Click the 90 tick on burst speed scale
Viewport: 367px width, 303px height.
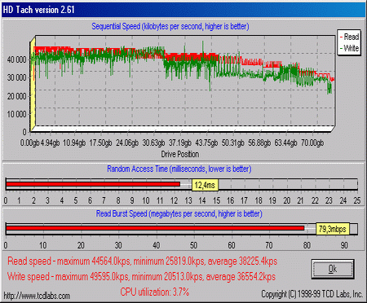click(x=344, y=245)
